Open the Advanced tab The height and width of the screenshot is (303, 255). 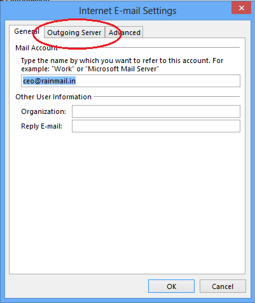(124, 32)
